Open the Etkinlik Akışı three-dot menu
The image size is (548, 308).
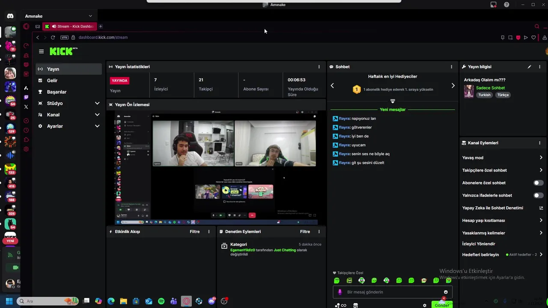(209, 231)
